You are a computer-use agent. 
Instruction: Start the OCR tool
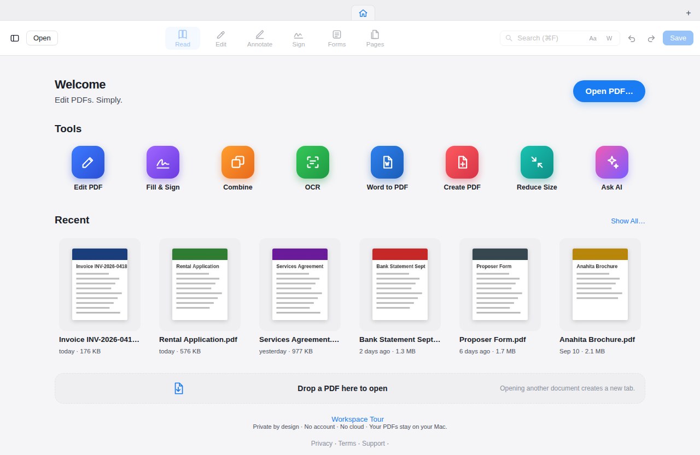(313, 162)
